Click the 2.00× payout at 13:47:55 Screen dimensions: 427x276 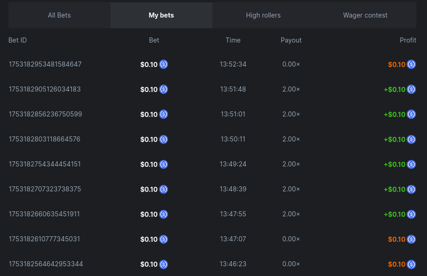pyautogui.click(x=291, y=214)
